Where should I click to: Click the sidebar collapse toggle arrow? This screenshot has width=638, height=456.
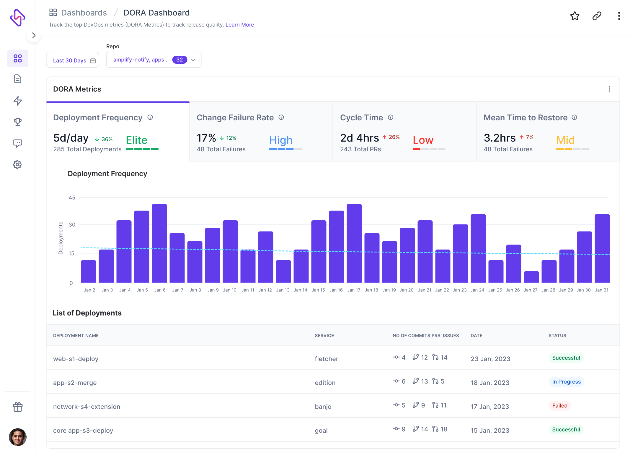point(34,35)
